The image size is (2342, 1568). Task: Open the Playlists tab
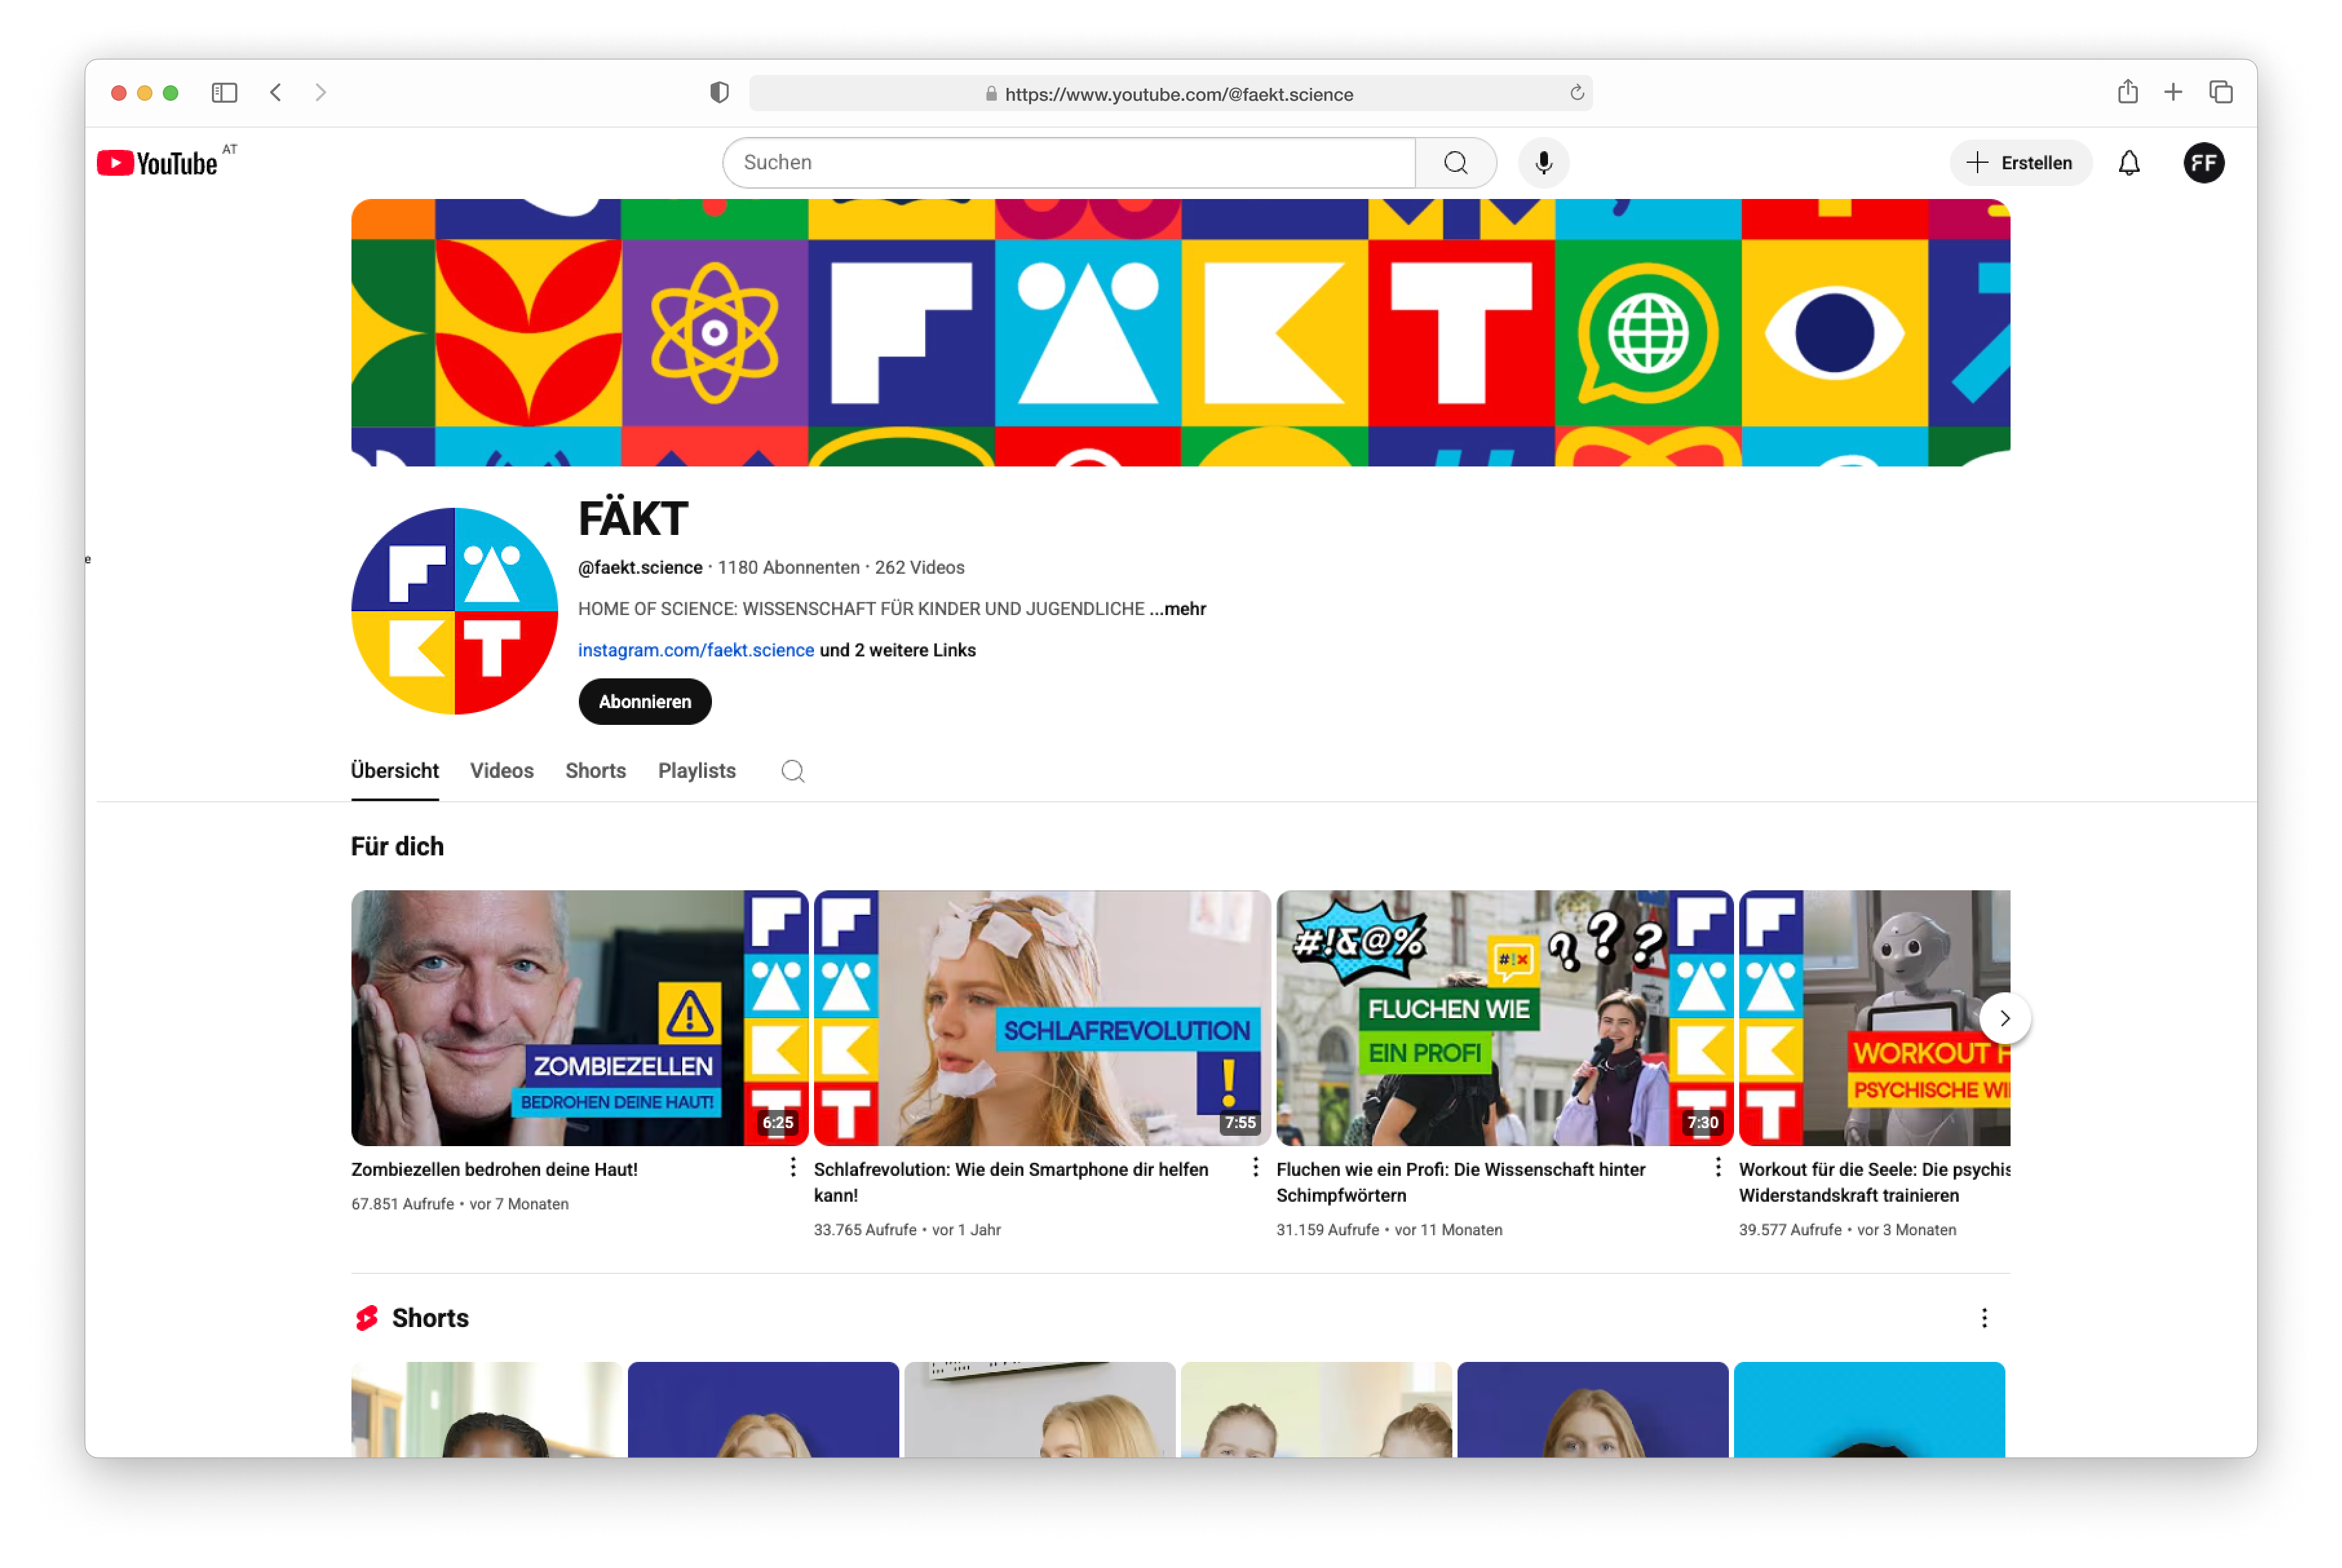pos(696,771)
